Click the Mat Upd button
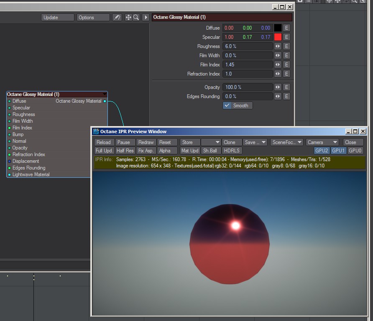 [x=190, y=151]
